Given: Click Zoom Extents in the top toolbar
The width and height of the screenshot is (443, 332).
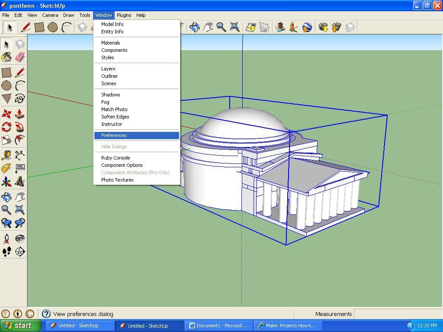Looking at the screenshot, I should tap(235, 27).
